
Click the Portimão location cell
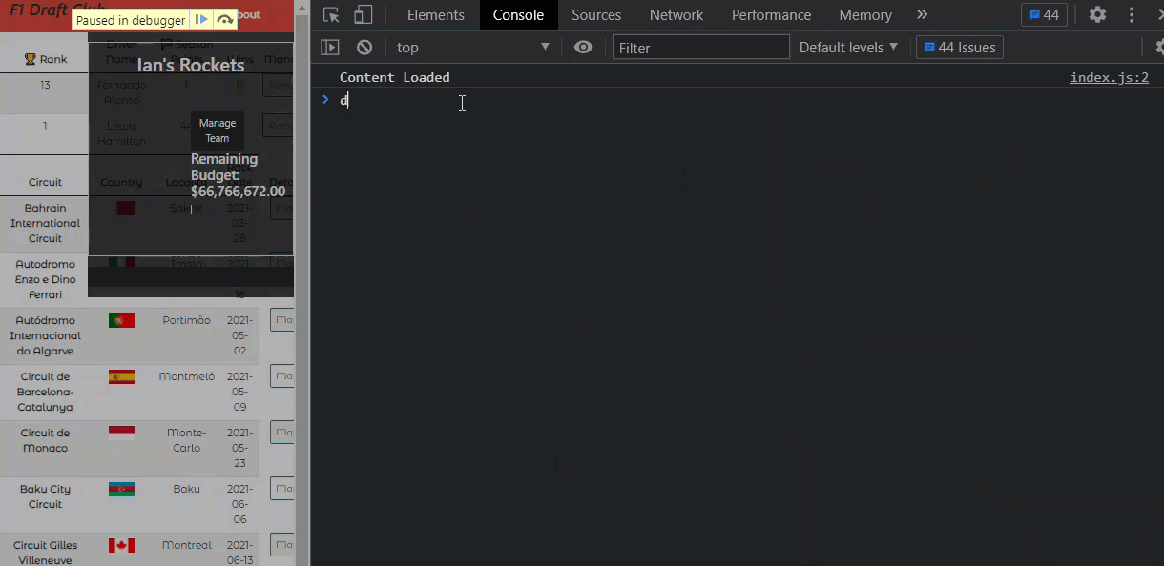click(x=186, y=320)
